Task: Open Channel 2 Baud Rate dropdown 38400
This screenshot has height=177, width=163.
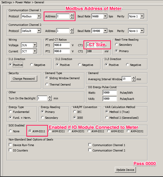Action: point(99,31)
